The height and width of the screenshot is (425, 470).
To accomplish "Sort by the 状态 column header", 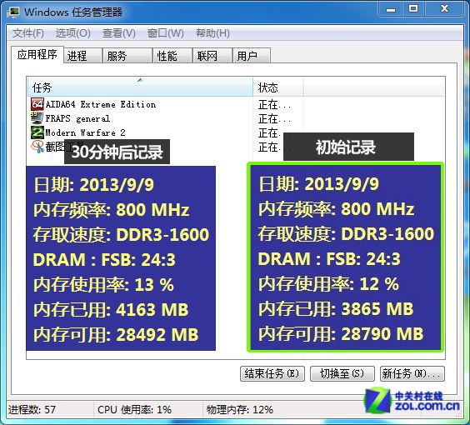I will (278, 87).
